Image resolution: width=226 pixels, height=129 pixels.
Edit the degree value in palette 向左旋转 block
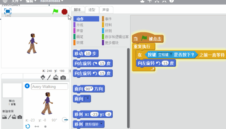pyautogui.click(x=102, y=73)
